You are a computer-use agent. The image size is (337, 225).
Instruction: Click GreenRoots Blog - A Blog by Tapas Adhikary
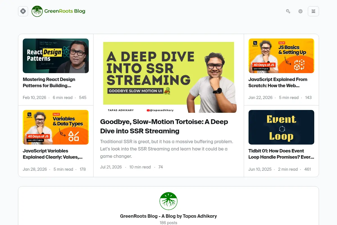pos(168,216)
